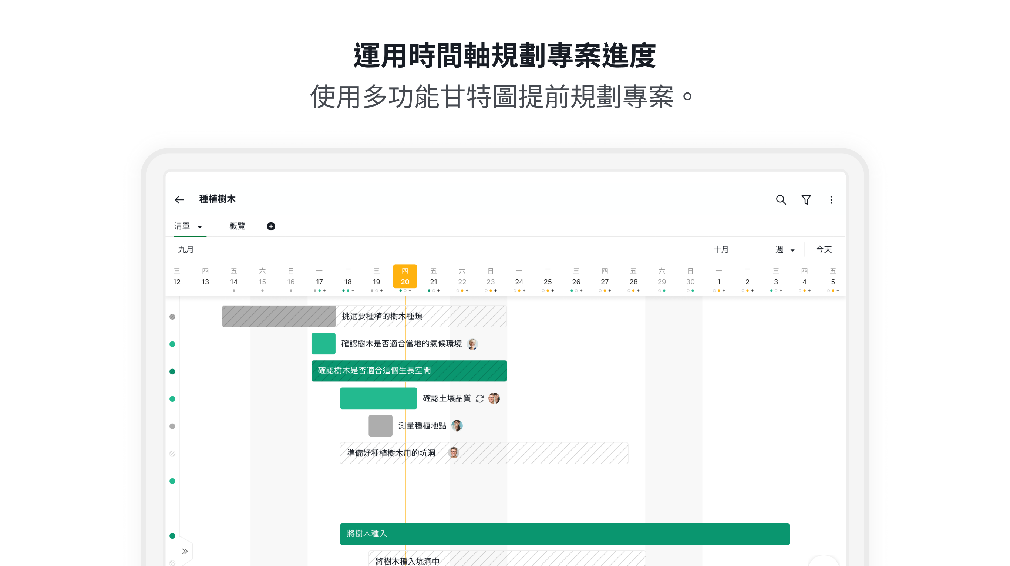Click the assignee avatar on 測量種植地點
Screen dimensions: 1010x566
tap(457, 426)
